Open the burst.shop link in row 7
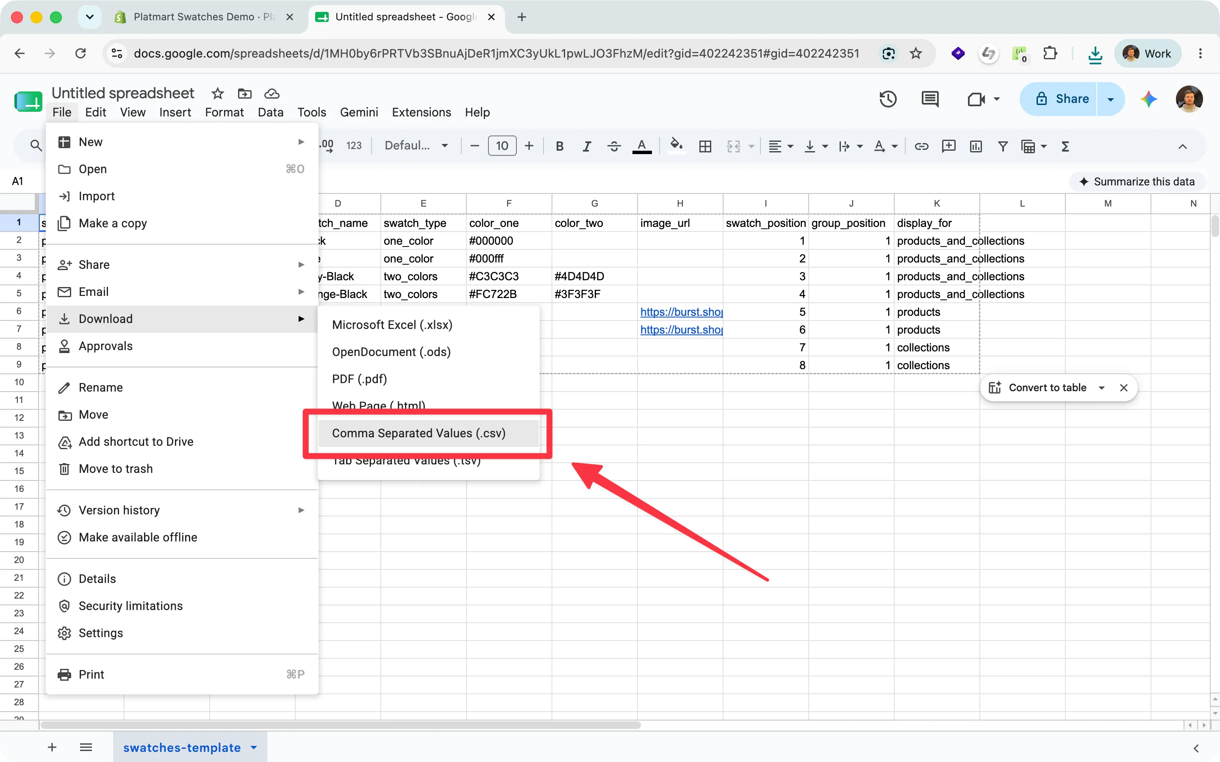The image size is (1220, 762). (681, 330)
